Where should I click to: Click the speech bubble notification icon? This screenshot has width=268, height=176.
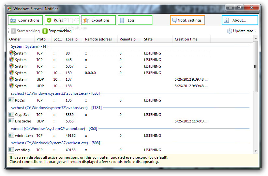point(174,20)
